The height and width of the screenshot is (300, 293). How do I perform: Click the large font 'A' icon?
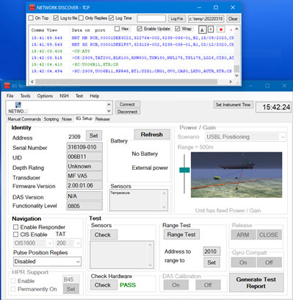[202, 29]
